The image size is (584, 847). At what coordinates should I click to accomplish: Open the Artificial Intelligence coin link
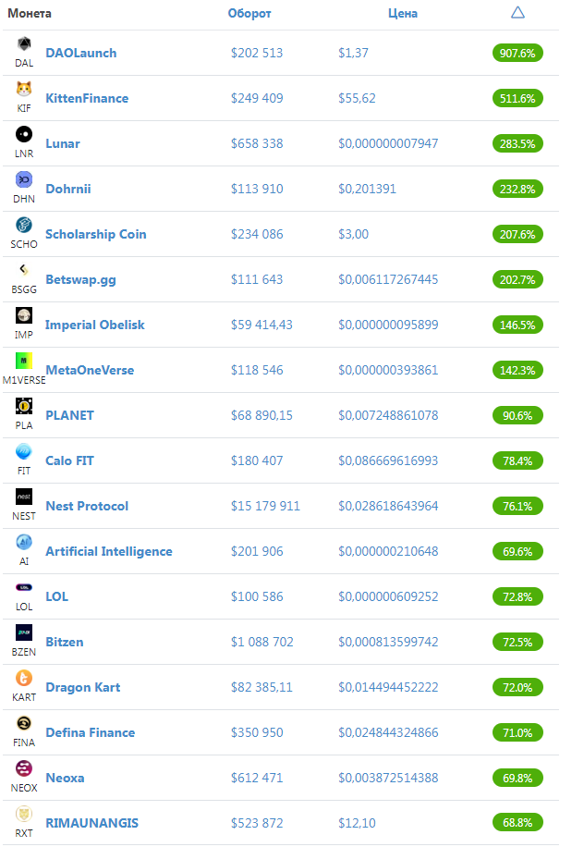tap(109, 551)
